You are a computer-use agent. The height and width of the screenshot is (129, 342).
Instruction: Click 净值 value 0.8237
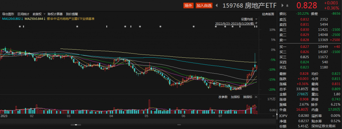point(304,122)
